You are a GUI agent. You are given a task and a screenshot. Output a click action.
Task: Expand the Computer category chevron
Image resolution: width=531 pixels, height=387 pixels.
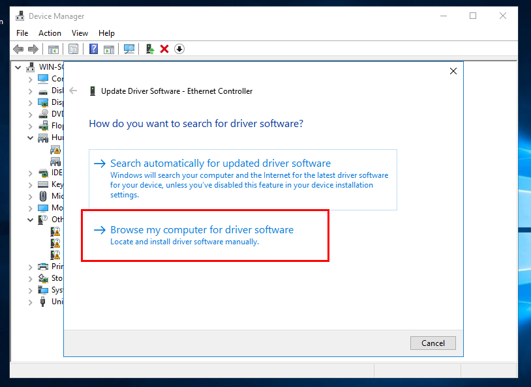coord(31,79)
